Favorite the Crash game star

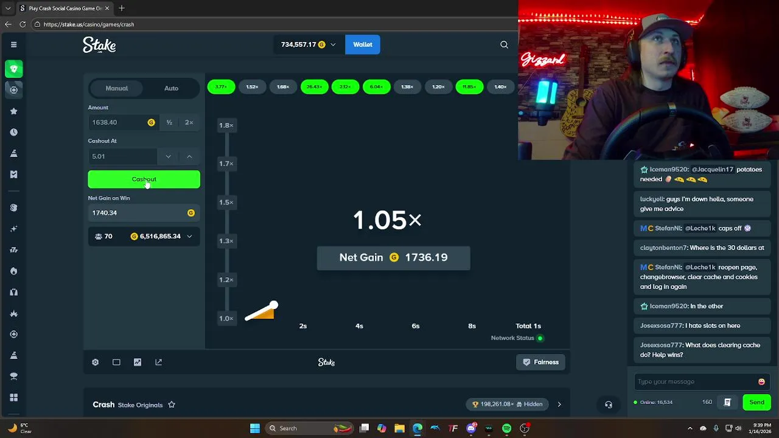pos(172,405)
